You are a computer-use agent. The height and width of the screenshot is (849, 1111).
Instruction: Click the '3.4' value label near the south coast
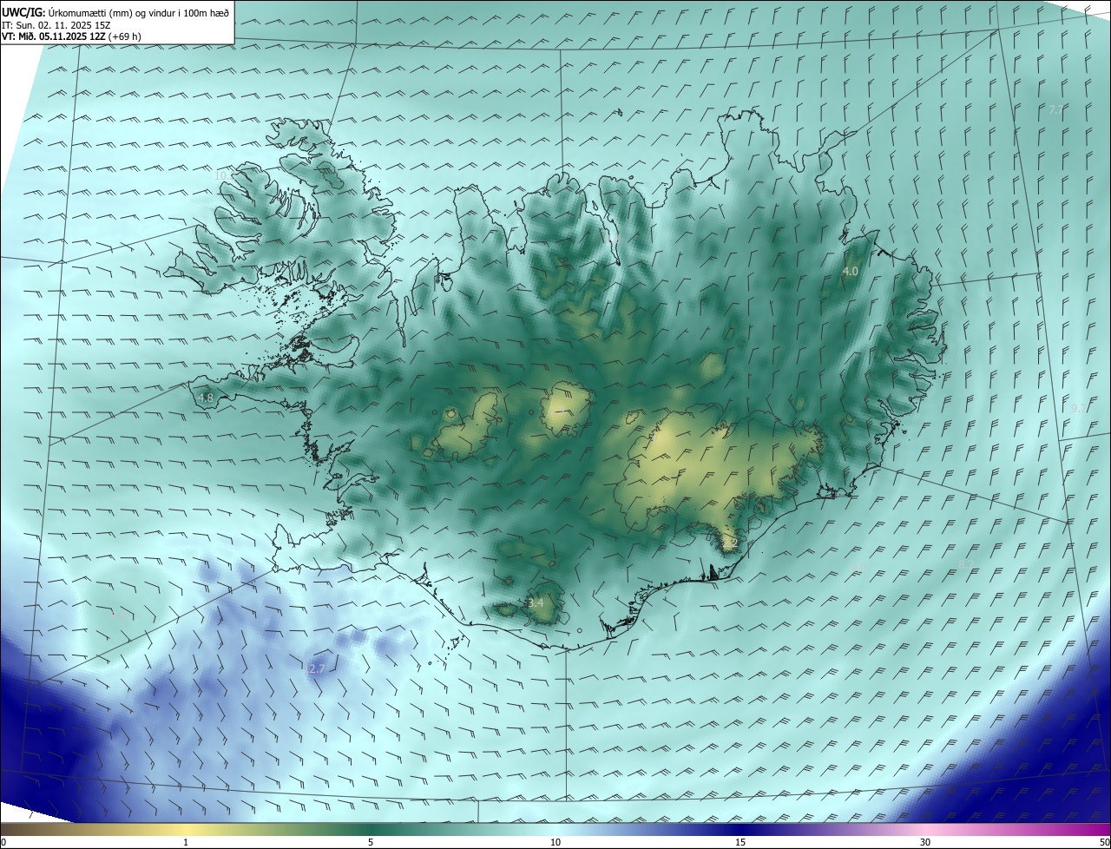click(536, 602)
